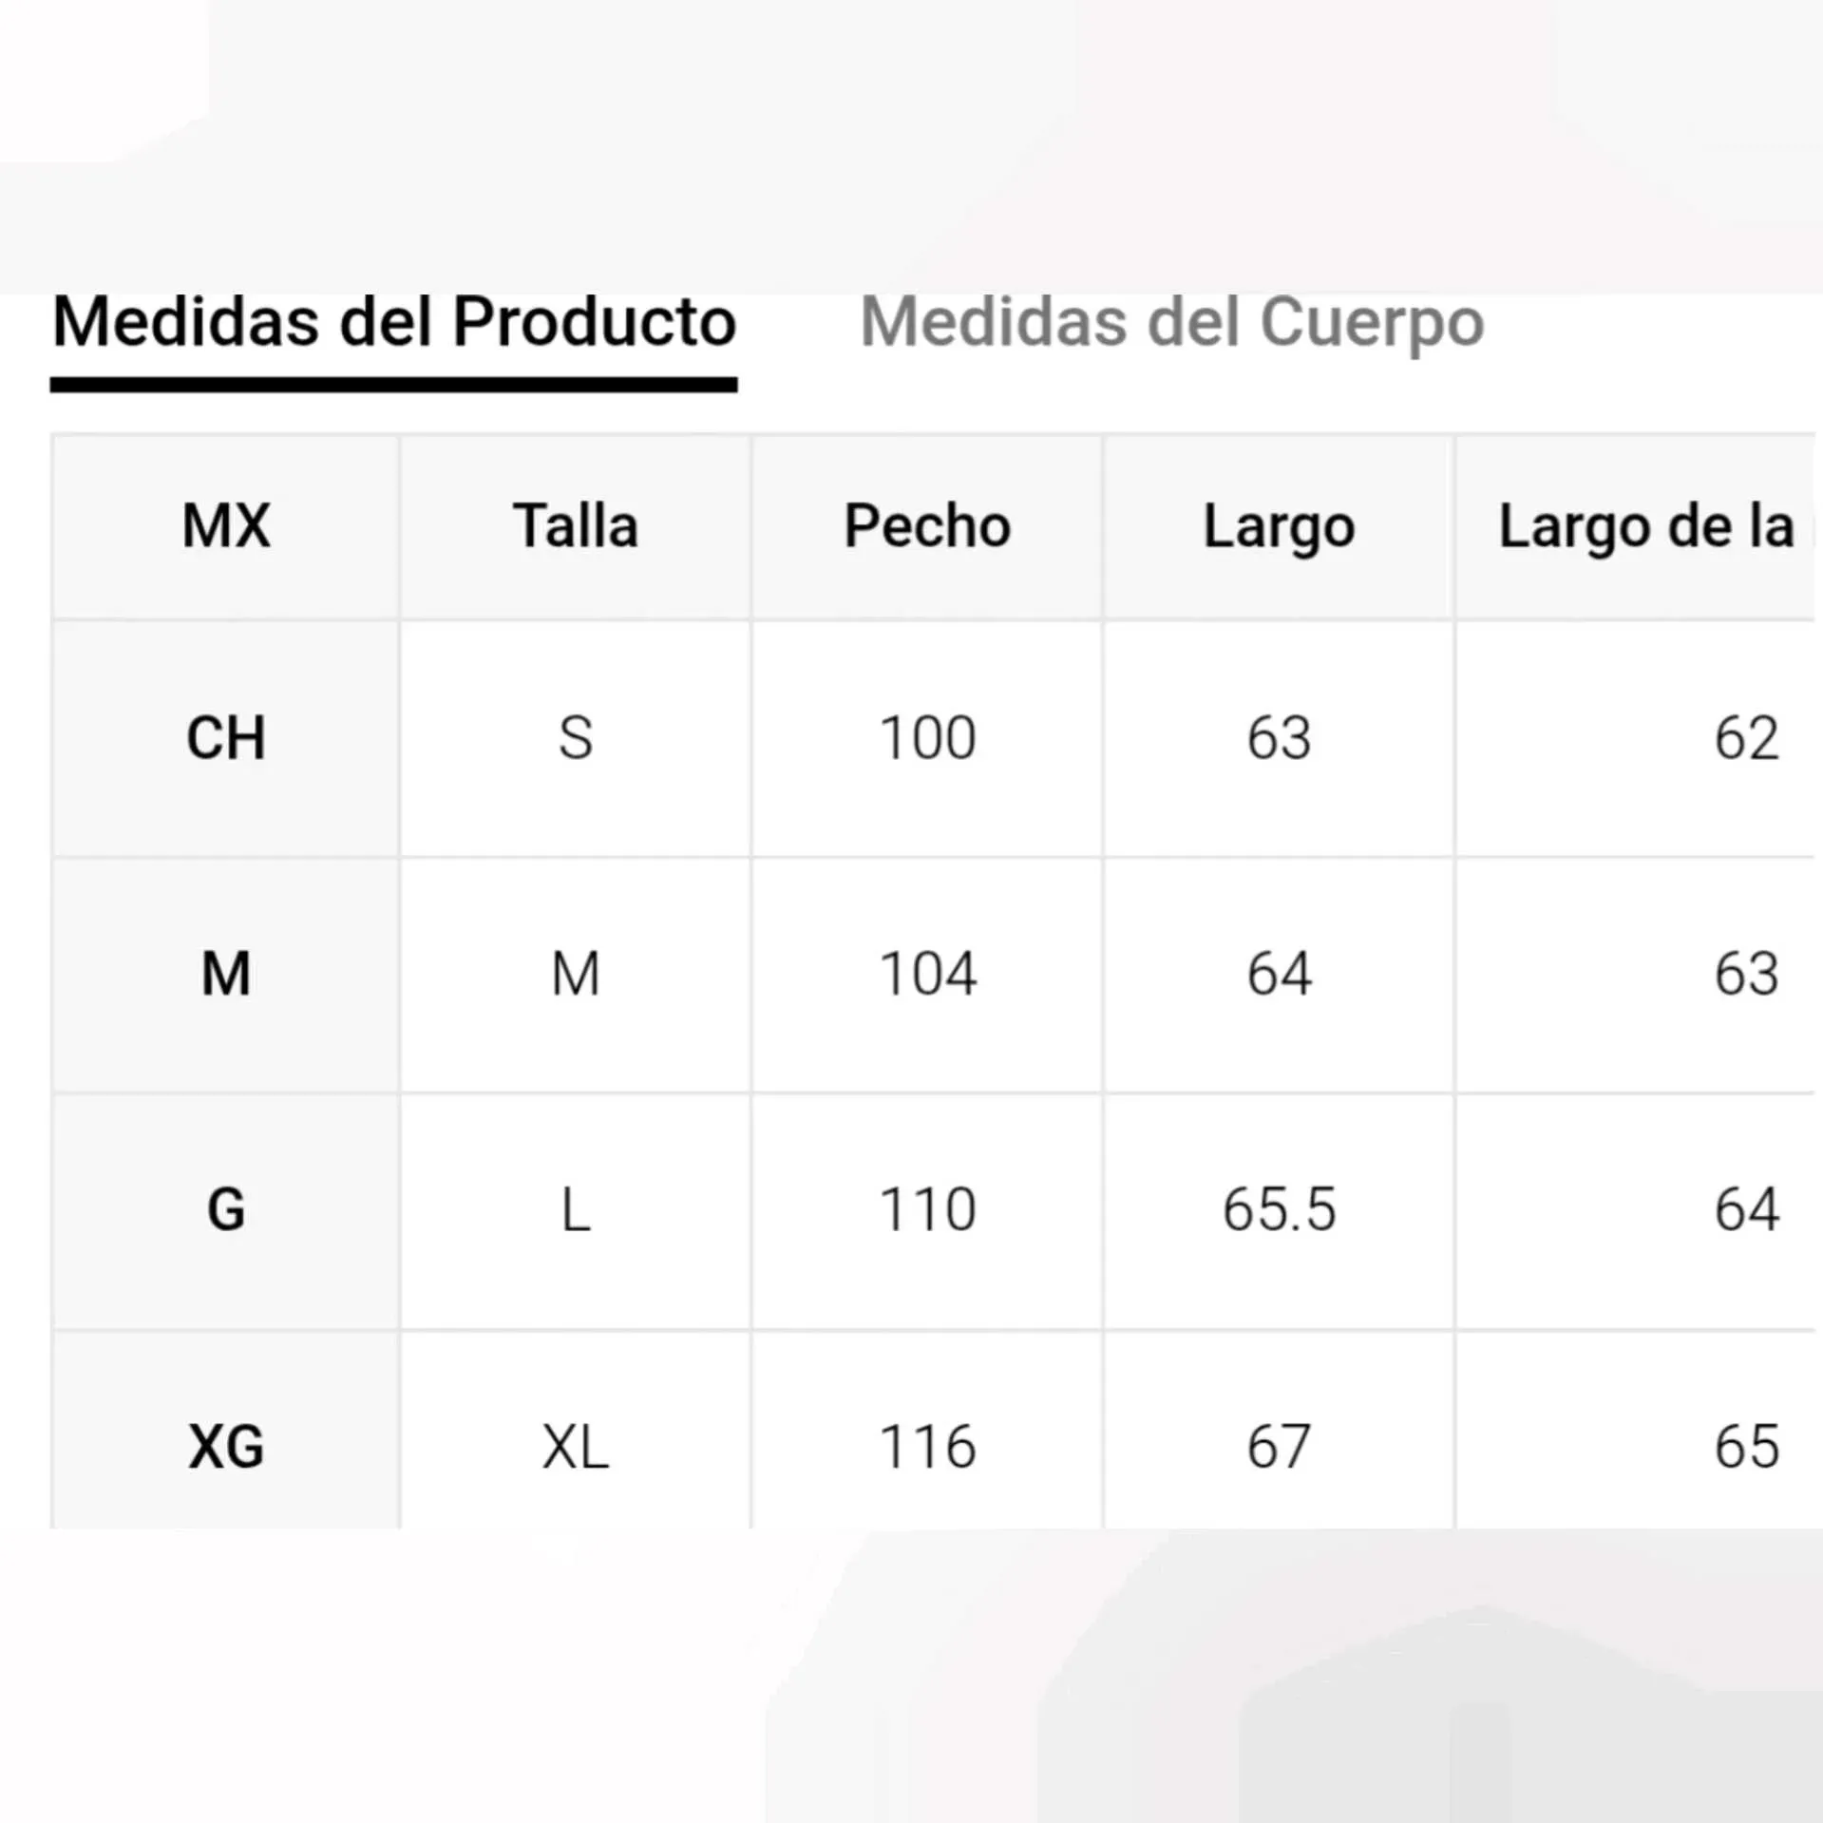Viewport: 1823px width, 1823px height.
Task: Click the XL value in Talla column
Action: point(576,1447)
